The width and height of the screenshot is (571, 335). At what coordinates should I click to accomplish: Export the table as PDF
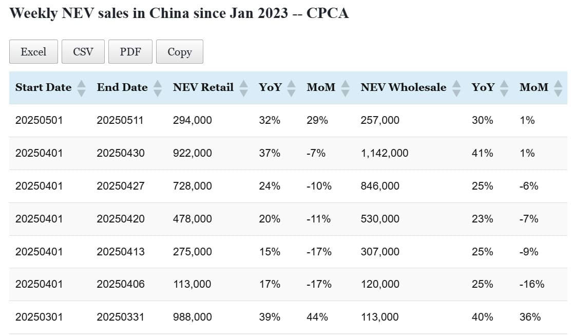pos(130,52)
